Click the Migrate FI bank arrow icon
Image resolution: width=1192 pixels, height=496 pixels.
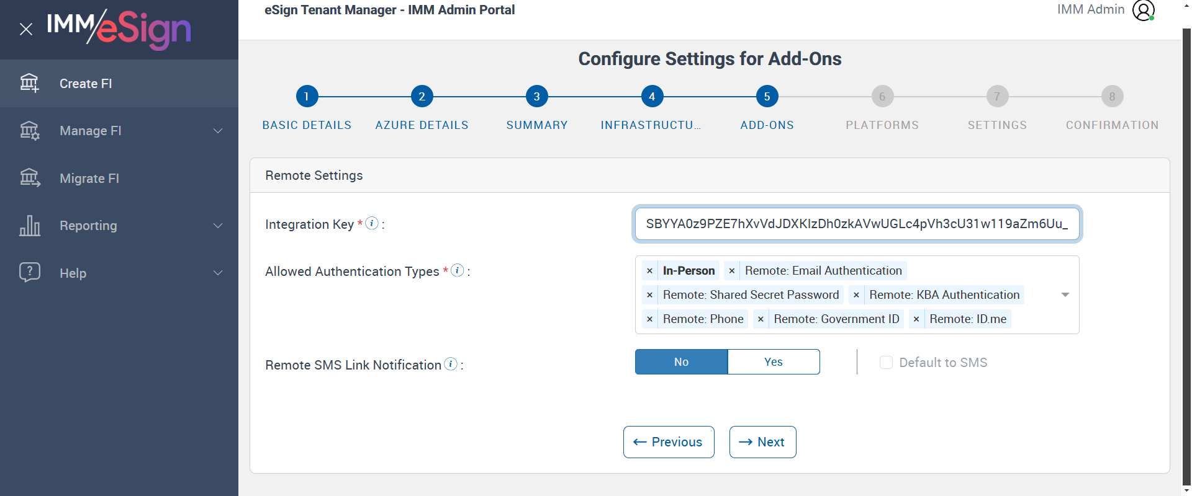tap(29, 178)
